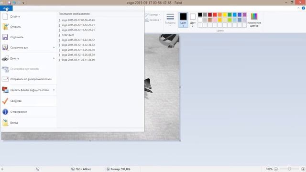Click the Создать (New) menu item

coord(29,16)
